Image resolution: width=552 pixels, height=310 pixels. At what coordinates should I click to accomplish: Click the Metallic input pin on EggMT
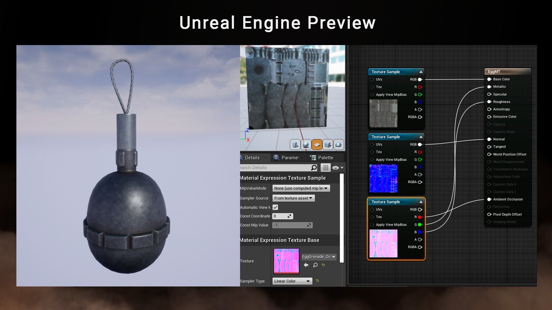(x=489, y=87)
